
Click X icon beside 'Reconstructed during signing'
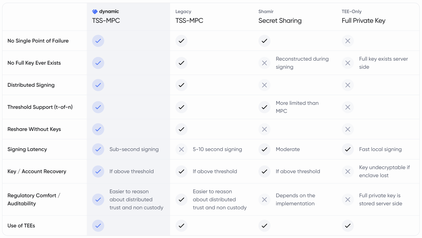click(264, 63)
